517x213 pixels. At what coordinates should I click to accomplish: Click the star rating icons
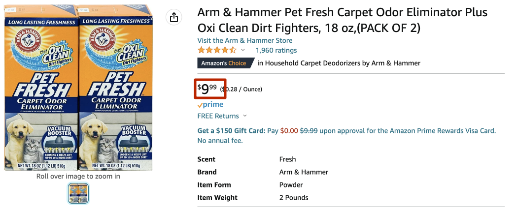(217, 50)
